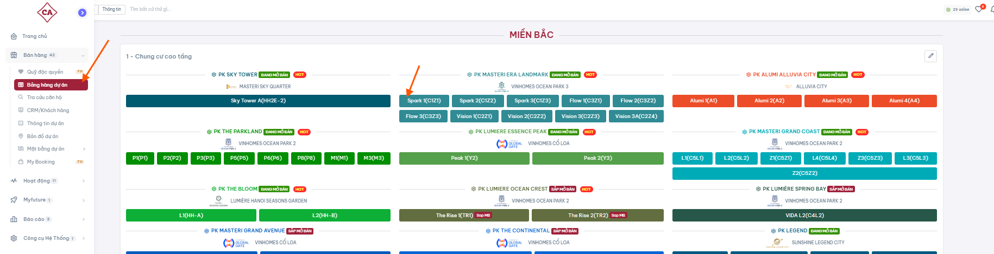Click the Myfuture rocket icon
The image size is (994, 254).
[14, 200]
